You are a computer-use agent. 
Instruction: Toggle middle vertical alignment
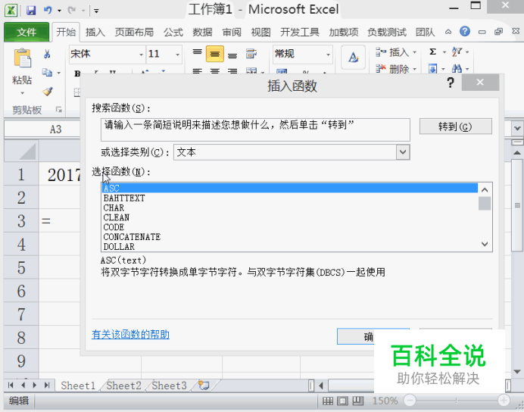pyautogui.click(x=214, y=54)
